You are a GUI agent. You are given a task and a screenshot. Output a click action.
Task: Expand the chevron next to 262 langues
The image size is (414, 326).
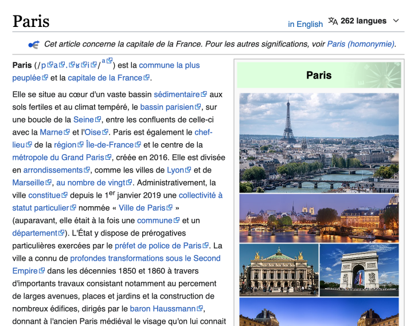(396, 21)
